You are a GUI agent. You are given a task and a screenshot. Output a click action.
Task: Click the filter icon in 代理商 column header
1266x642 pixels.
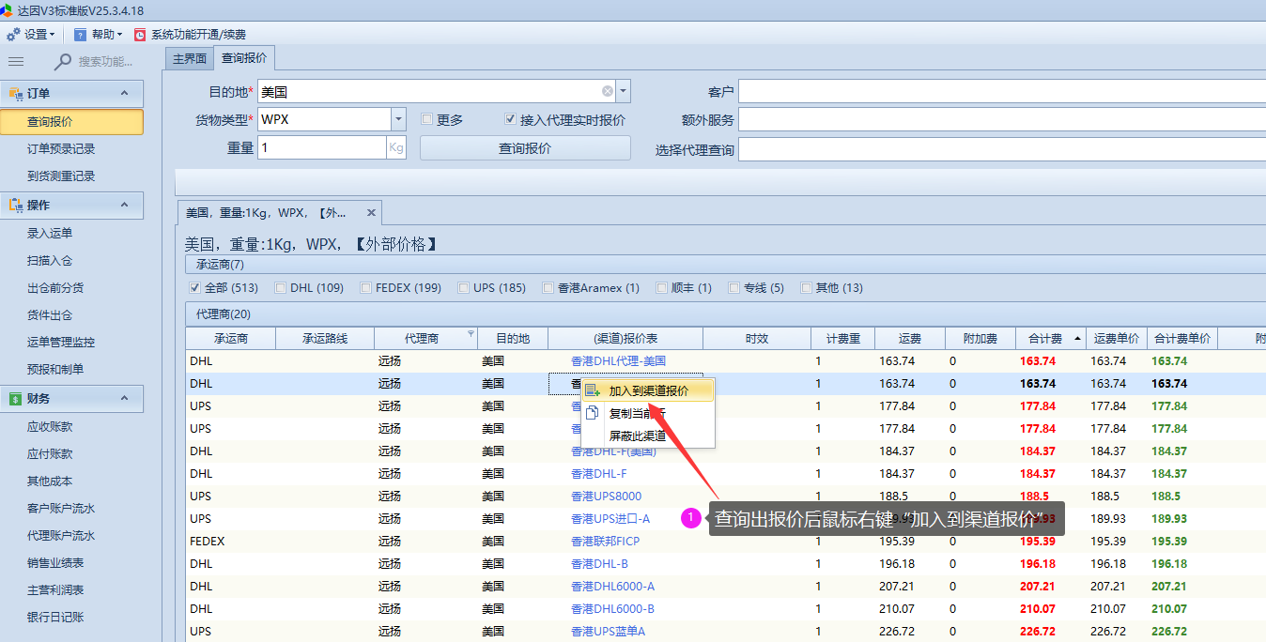[x=471, y=335]
